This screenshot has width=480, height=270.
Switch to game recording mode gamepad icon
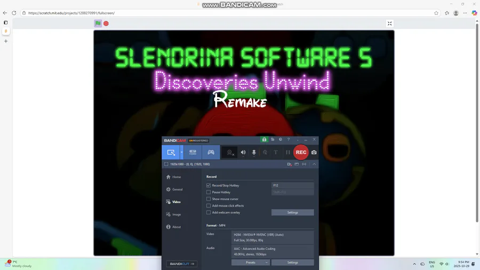tap(211, 152)
